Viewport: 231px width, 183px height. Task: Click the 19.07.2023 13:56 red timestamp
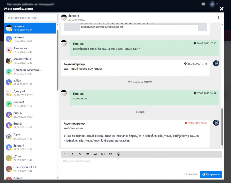coord(196,123)
